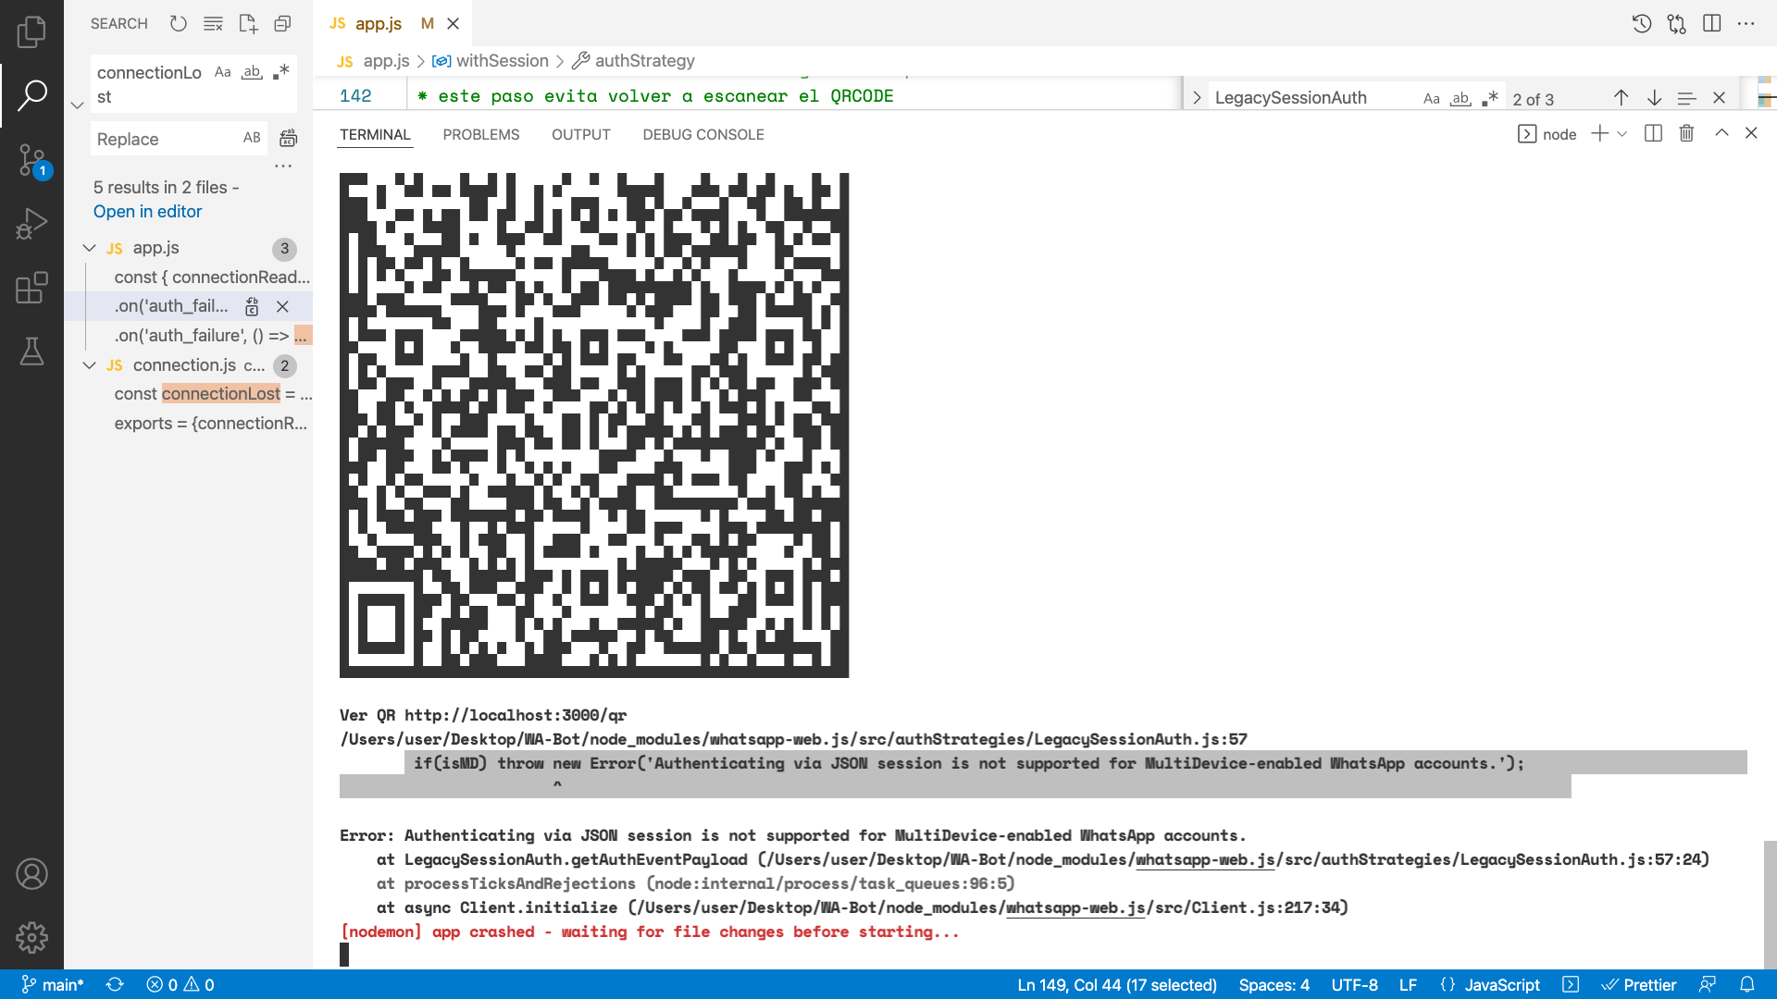Open new search editor

click(248, 24)
